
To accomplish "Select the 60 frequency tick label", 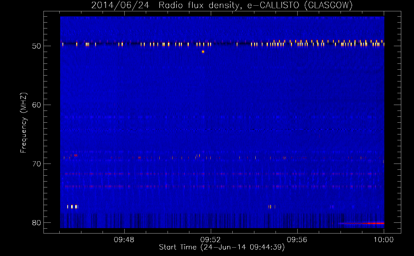I will (37, 105).
